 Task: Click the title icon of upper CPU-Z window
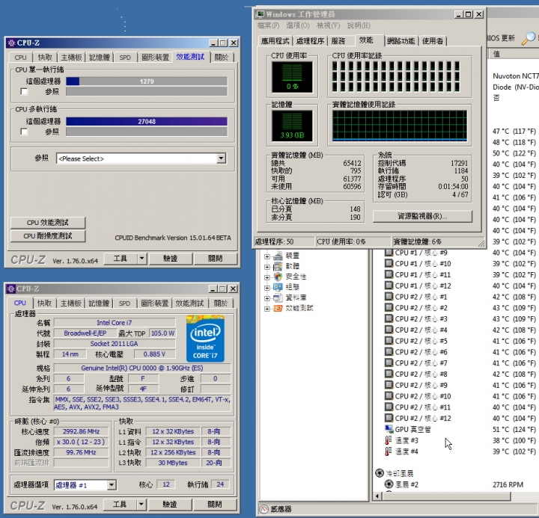11,43
